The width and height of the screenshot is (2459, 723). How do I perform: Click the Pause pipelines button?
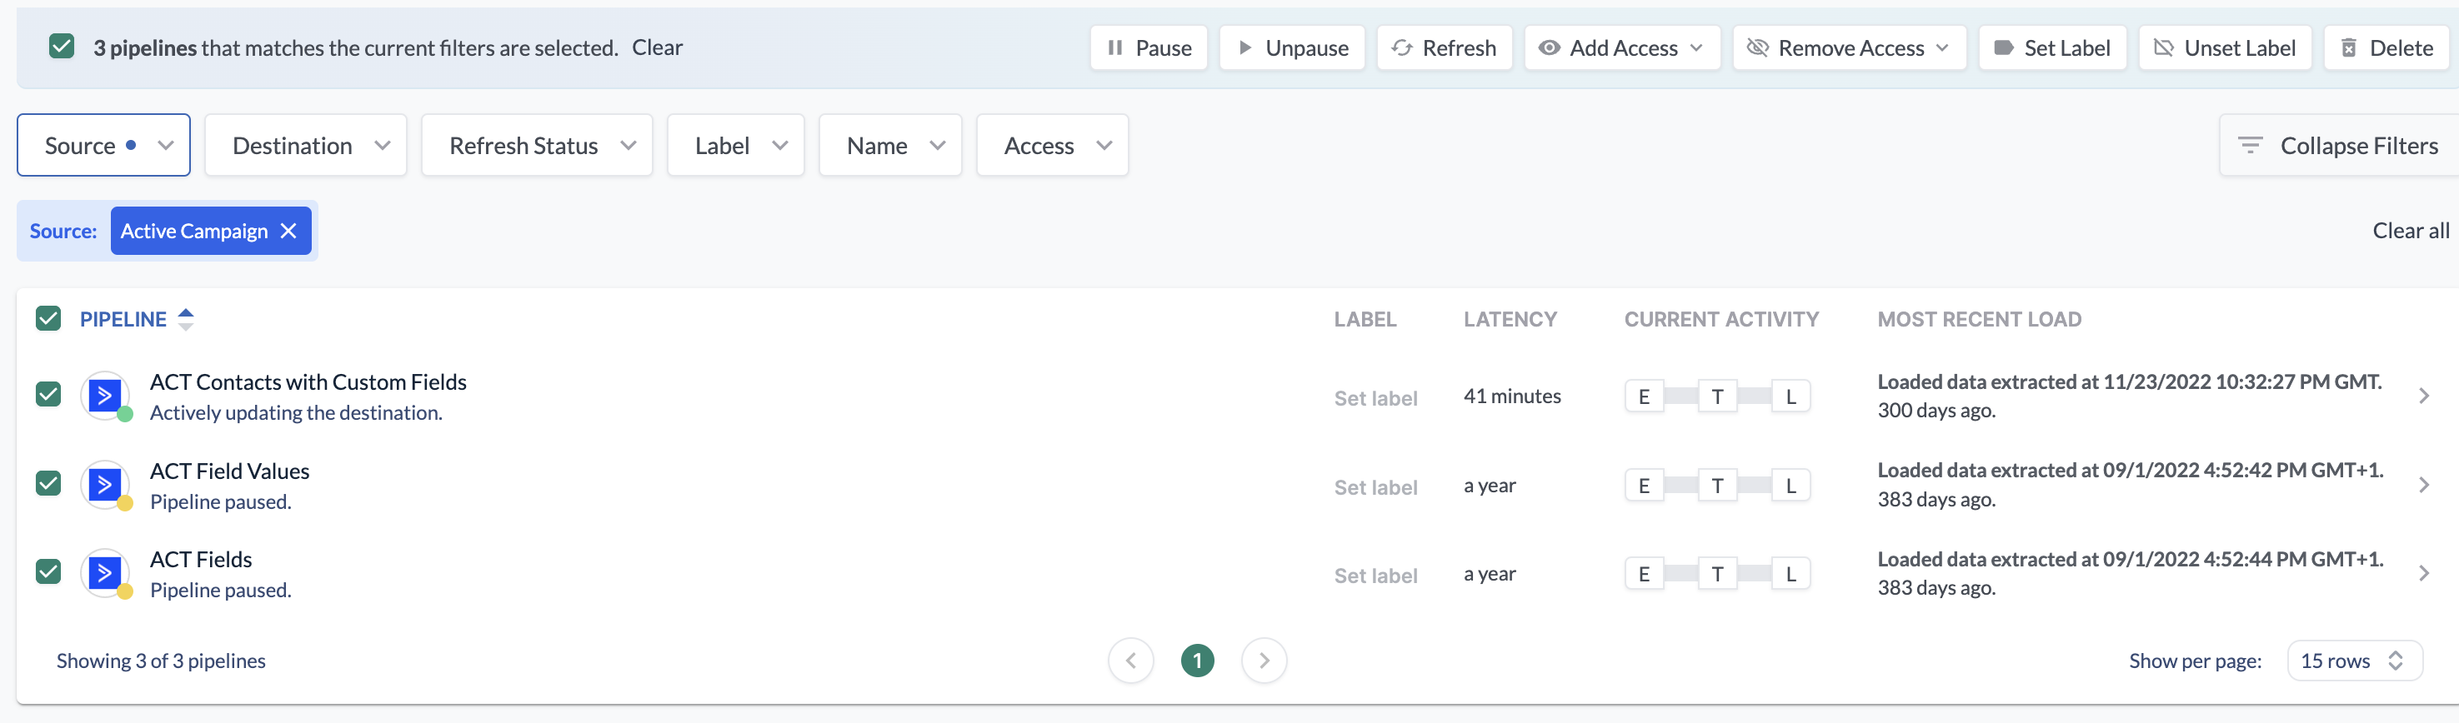tap(1149, 47)
